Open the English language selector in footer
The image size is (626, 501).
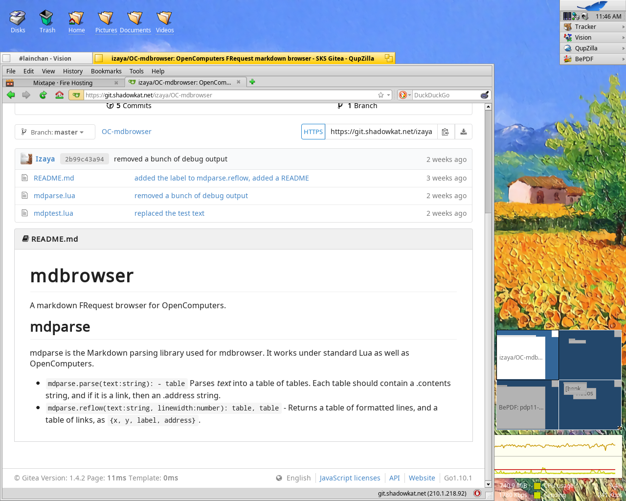point(293,478)
